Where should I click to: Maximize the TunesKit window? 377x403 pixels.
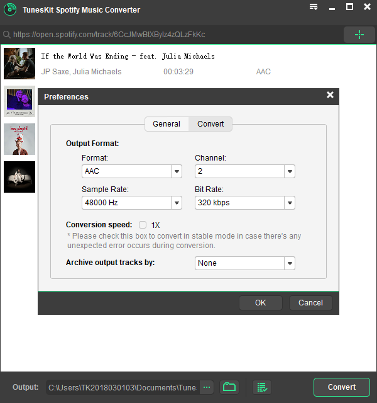(x=349, y=7)
